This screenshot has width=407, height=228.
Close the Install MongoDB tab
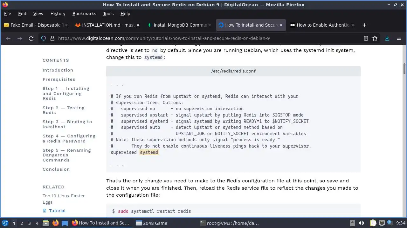point(209,25)
